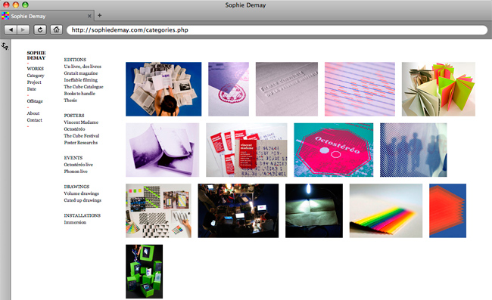Open the Volume drawings link
The height and width of the screenshot is (300, 492).
[81, 193]
